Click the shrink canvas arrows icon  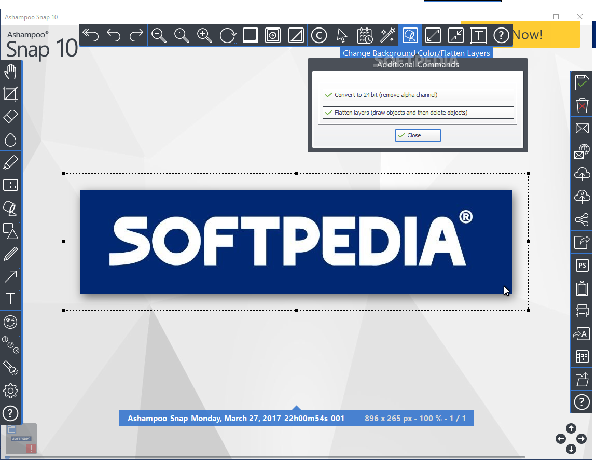click(x=456, y=35)
